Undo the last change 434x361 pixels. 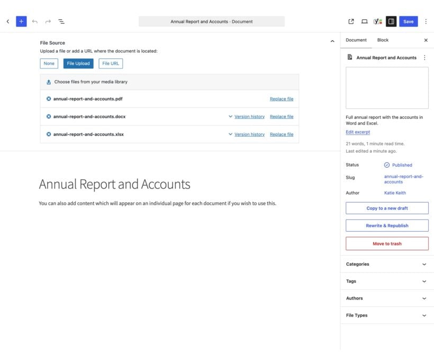click(34, 21)
